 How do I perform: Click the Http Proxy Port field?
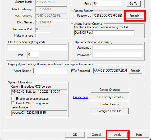pos(33,55)
